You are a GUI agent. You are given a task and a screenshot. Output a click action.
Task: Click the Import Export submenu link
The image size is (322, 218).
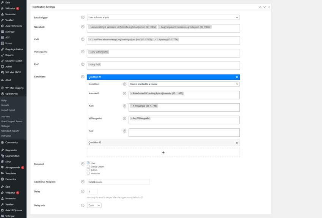[x=8, y=110]
